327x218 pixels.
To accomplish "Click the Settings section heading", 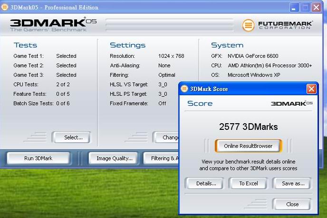I will [x=128, y=45].
